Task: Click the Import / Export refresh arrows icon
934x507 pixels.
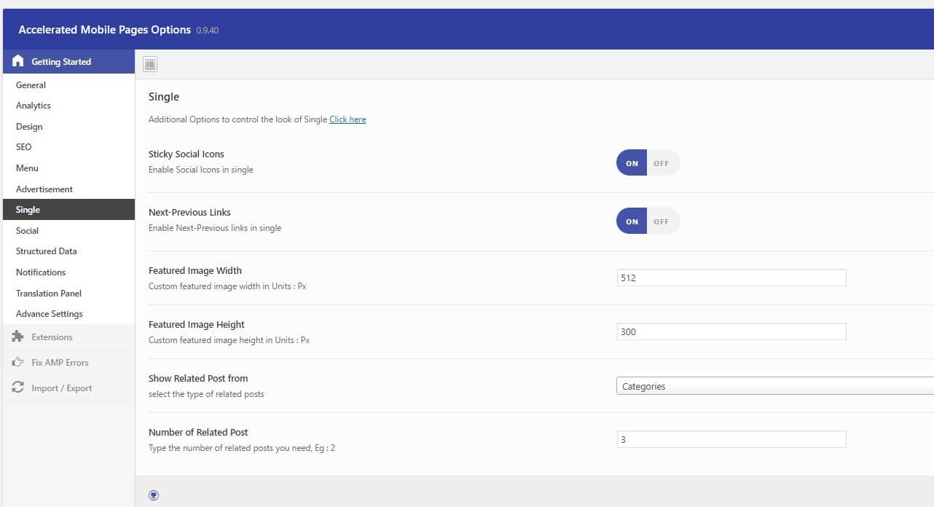Action: pos(18,388)
